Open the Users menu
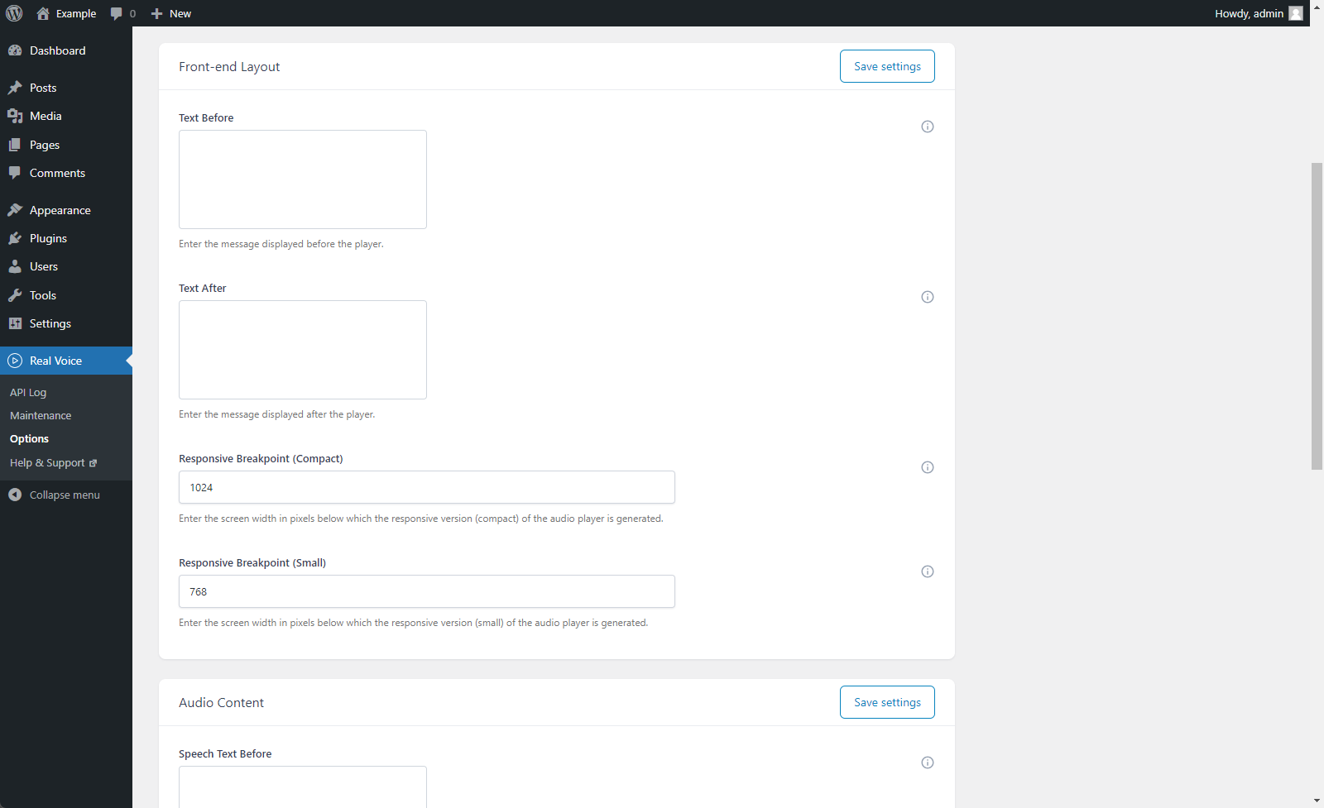The image size is (1324, 808). (x=66, y=266)
